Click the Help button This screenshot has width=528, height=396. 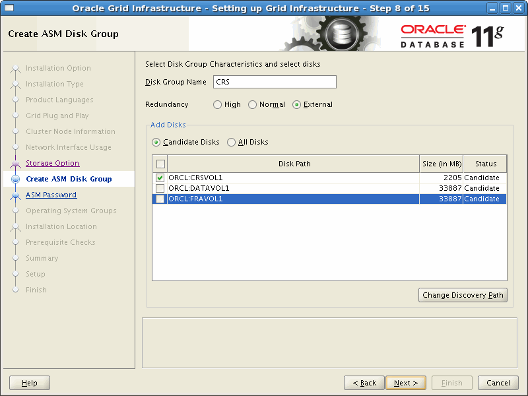coord(30,383)
